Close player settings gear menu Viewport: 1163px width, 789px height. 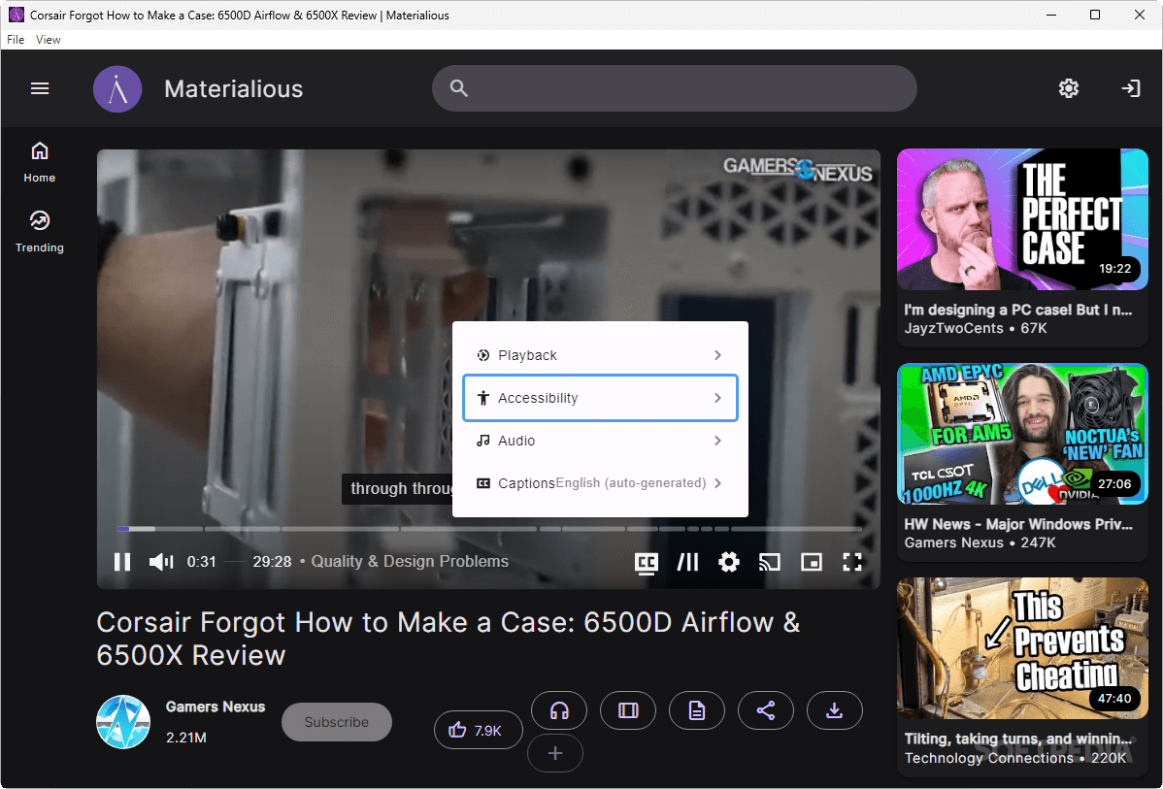point(729,562)
